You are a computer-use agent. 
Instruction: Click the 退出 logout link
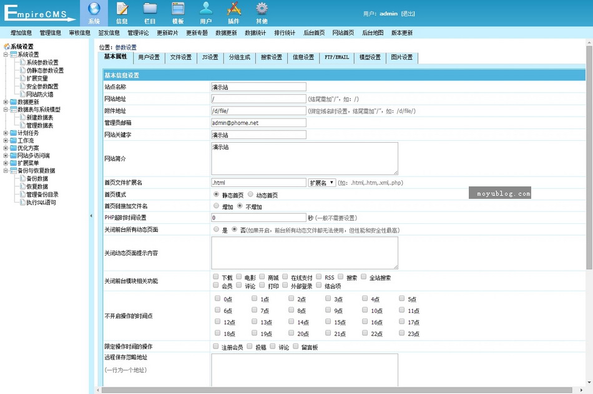click(x=408, y=14)
